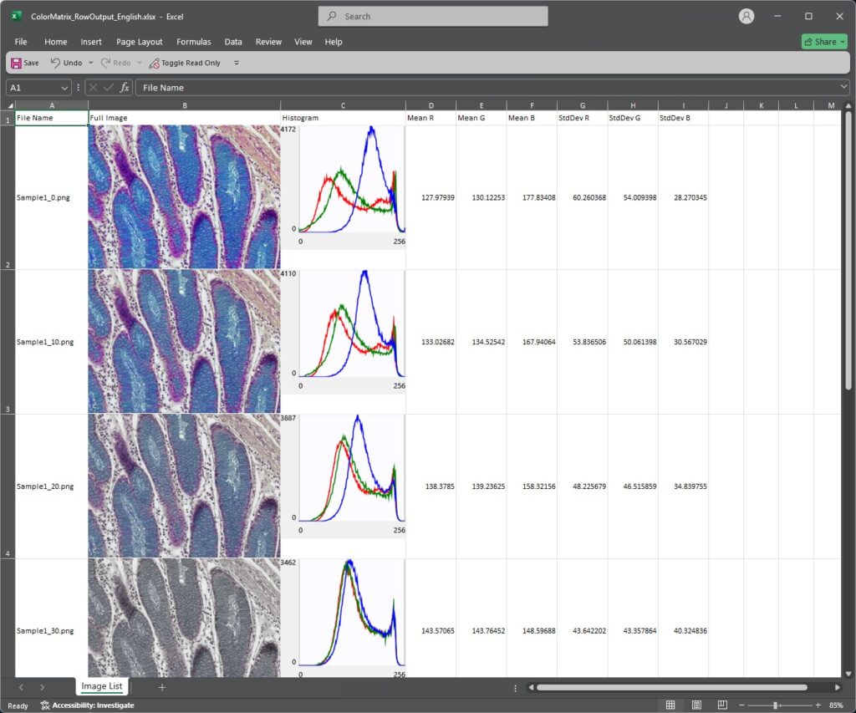Switch to Page Layout view icon
Screen dimensions: 856x713
(x=696, y=705)
